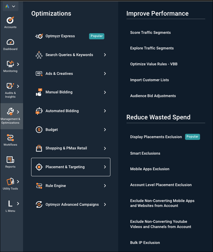Image resolution: width=213 pixels, height=252 pixels.
Task: Open the Workflows icon
Action: pos(10,138)
